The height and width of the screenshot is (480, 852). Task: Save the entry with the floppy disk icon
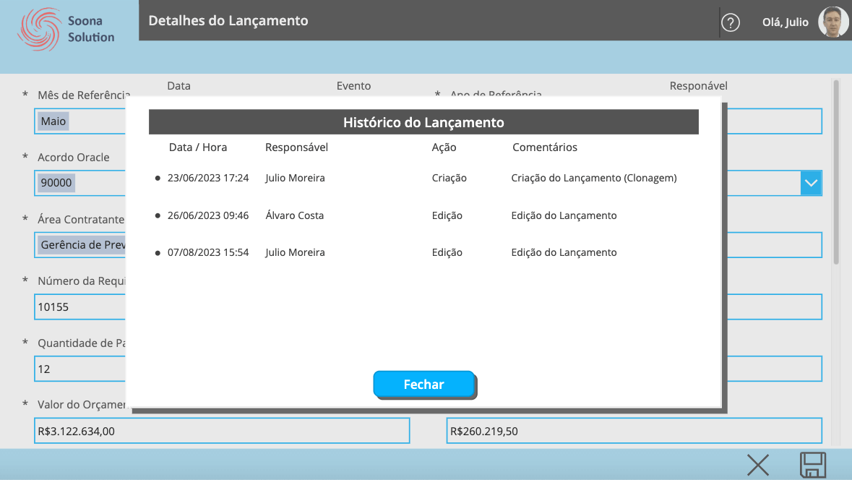812,465
